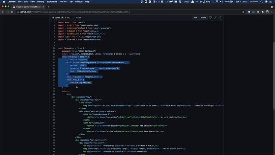Screen dimensions: 275x155
Task: Click the '70 lines (67 sloc)' file info
Action: (61, 18)
